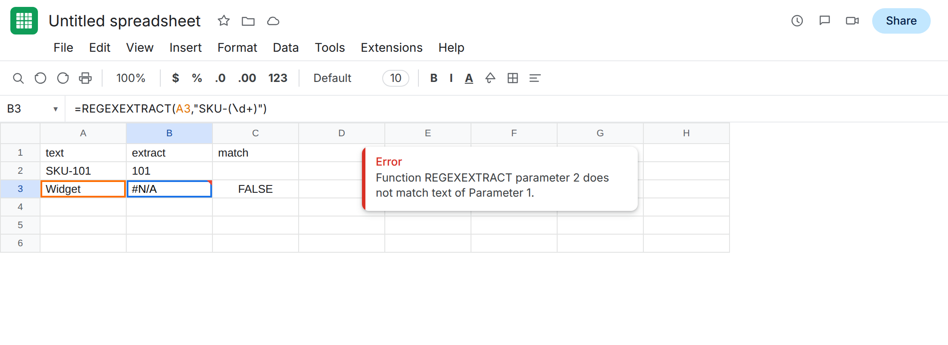This screenshot has width=948, height=345.
Task: Open the borders menu
Action: click(x=513, y=78)
